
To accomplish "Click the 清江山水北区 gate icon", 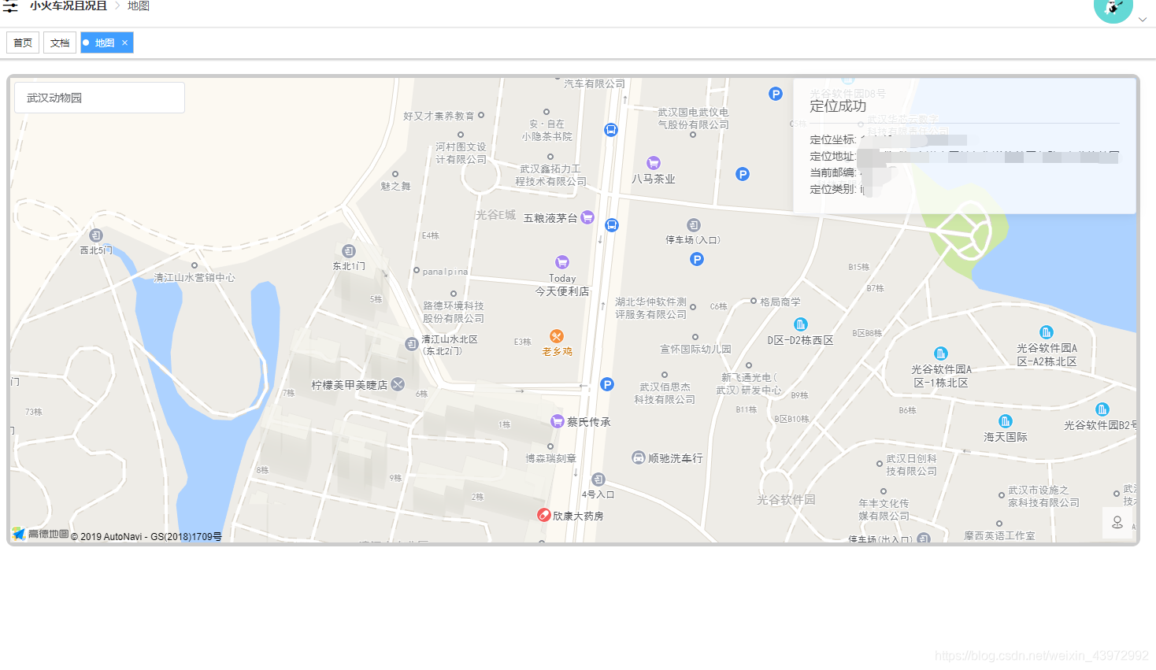I will coord(412,344).
